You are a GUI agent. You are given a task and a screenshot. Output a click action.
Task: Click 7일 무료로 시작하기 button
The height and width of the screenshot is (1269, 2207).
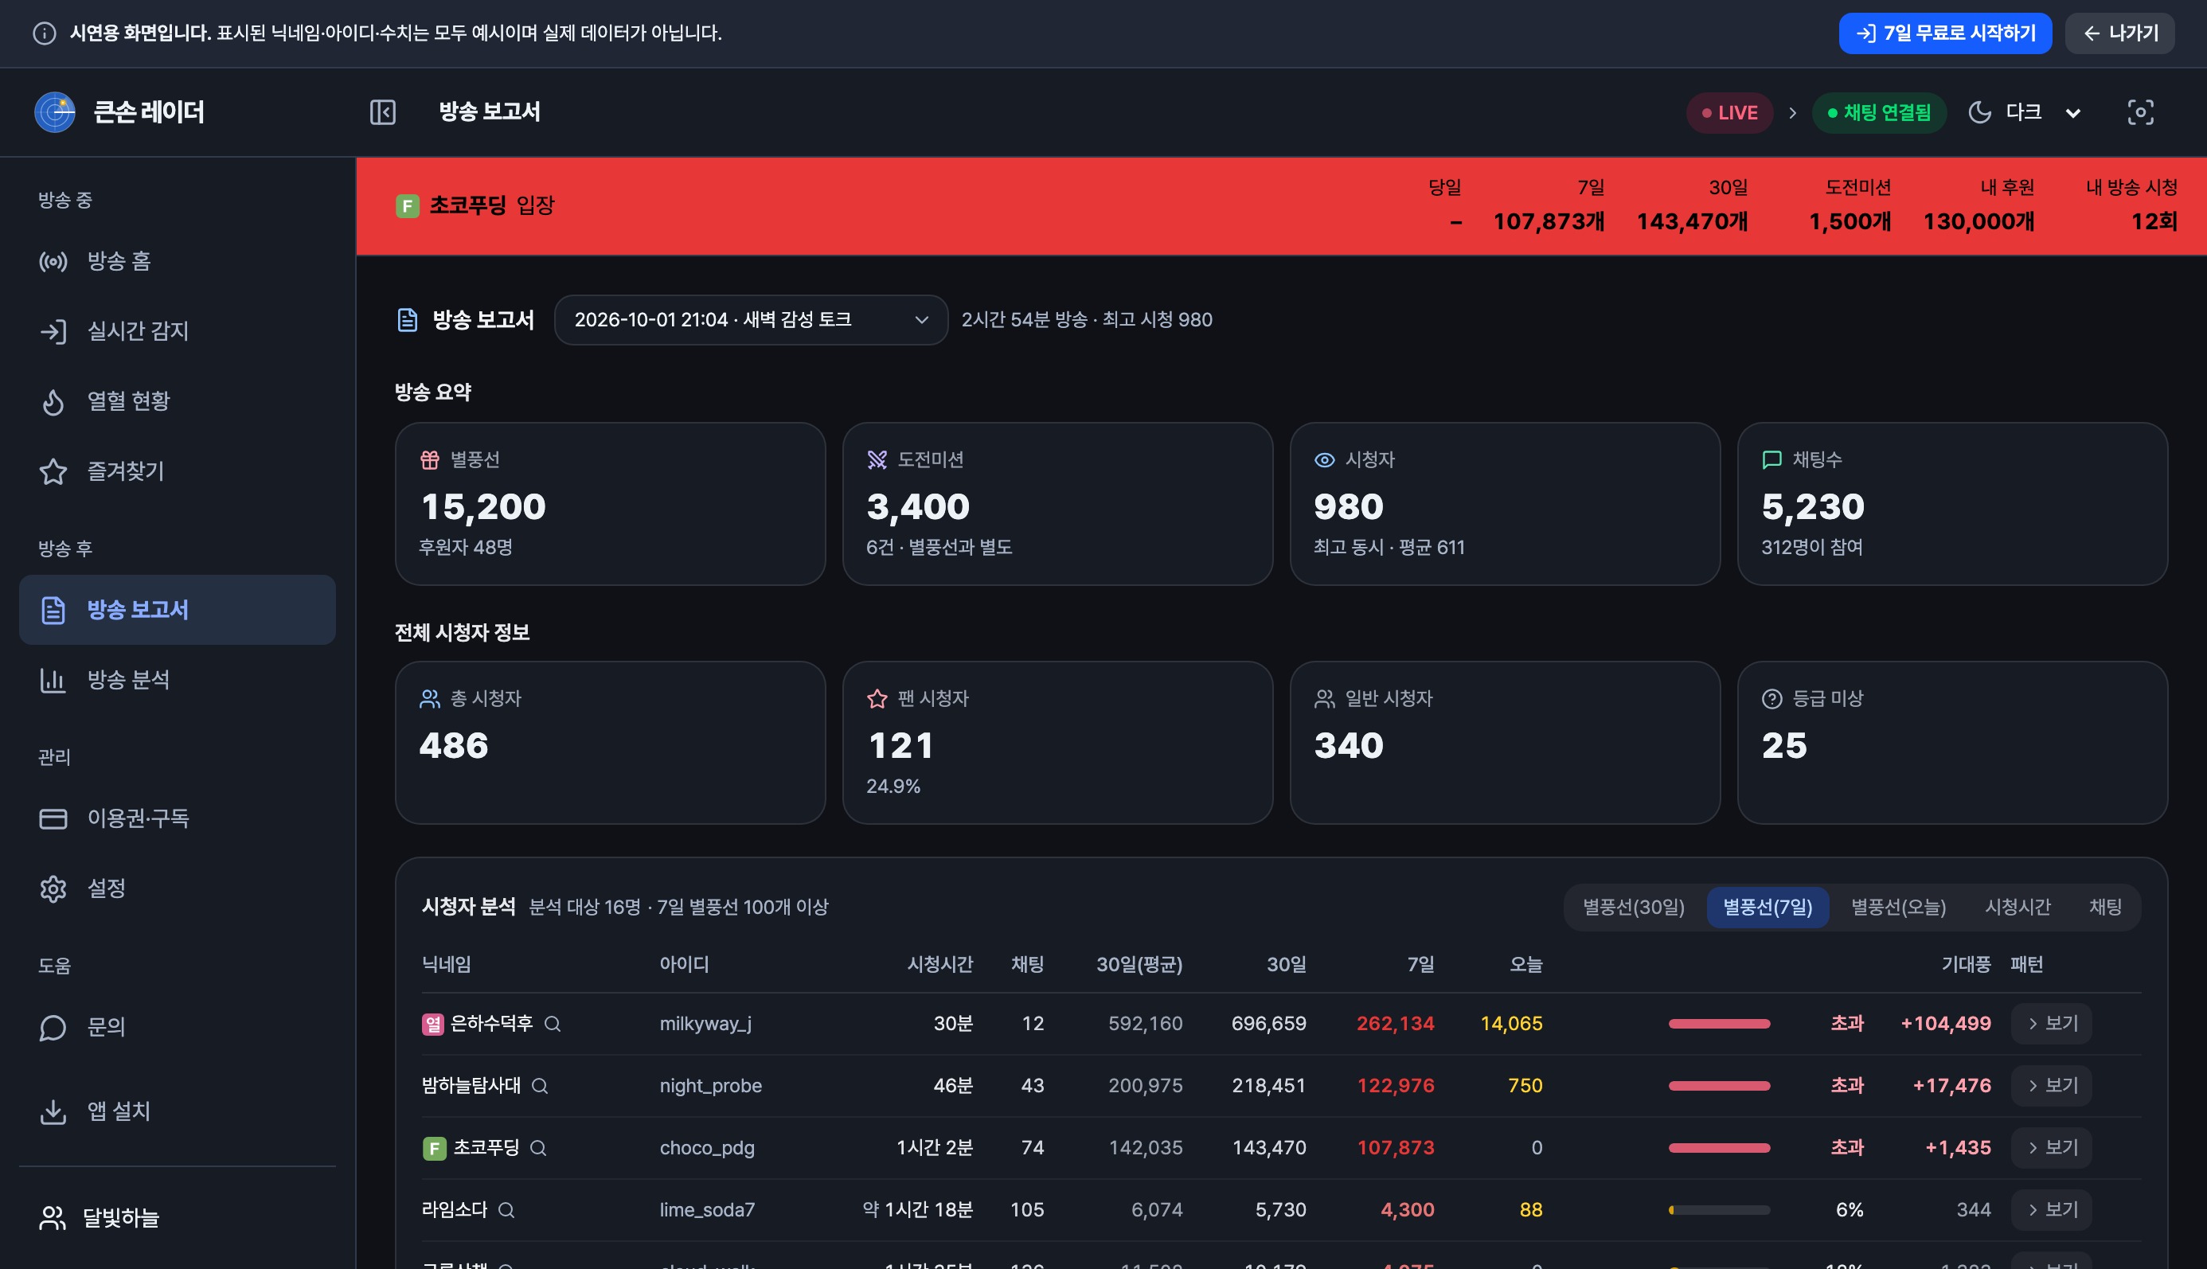coord(1944,33)
